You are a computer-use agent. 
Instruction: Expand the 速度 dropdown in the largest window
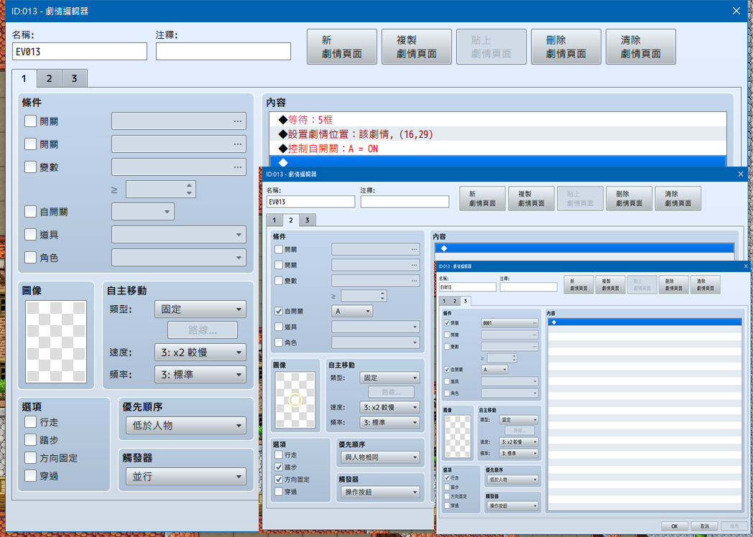point(200,352)
